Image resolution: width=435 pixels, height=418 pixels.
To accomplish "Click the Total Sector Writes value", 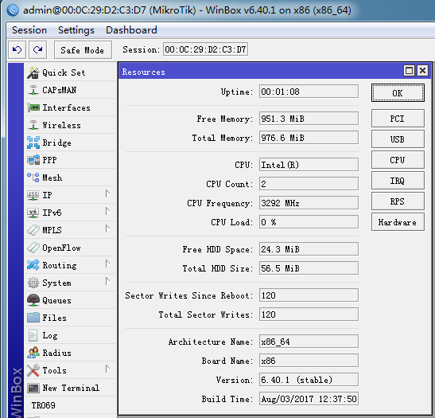I will (309, 314).
